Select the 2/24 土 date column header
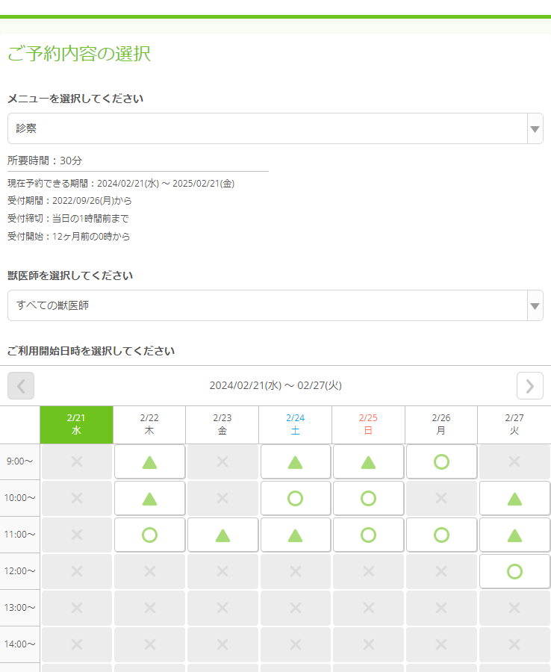Viewport: 551px width, 672px height. (x=296, y=424)
